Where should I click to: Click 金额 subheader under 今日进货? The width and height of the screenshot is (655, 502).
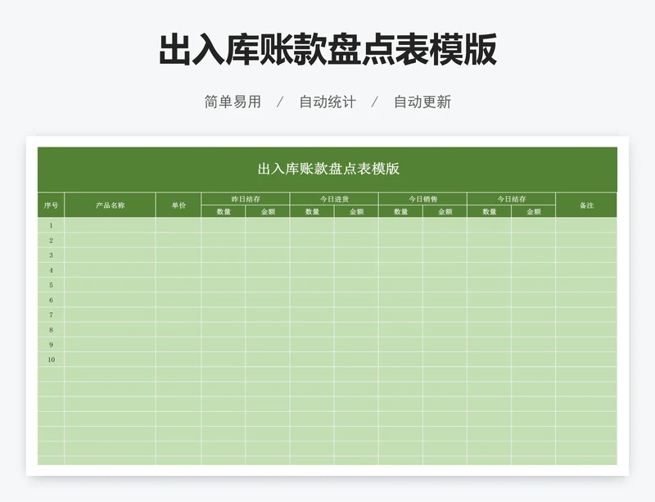click(356, 211)
